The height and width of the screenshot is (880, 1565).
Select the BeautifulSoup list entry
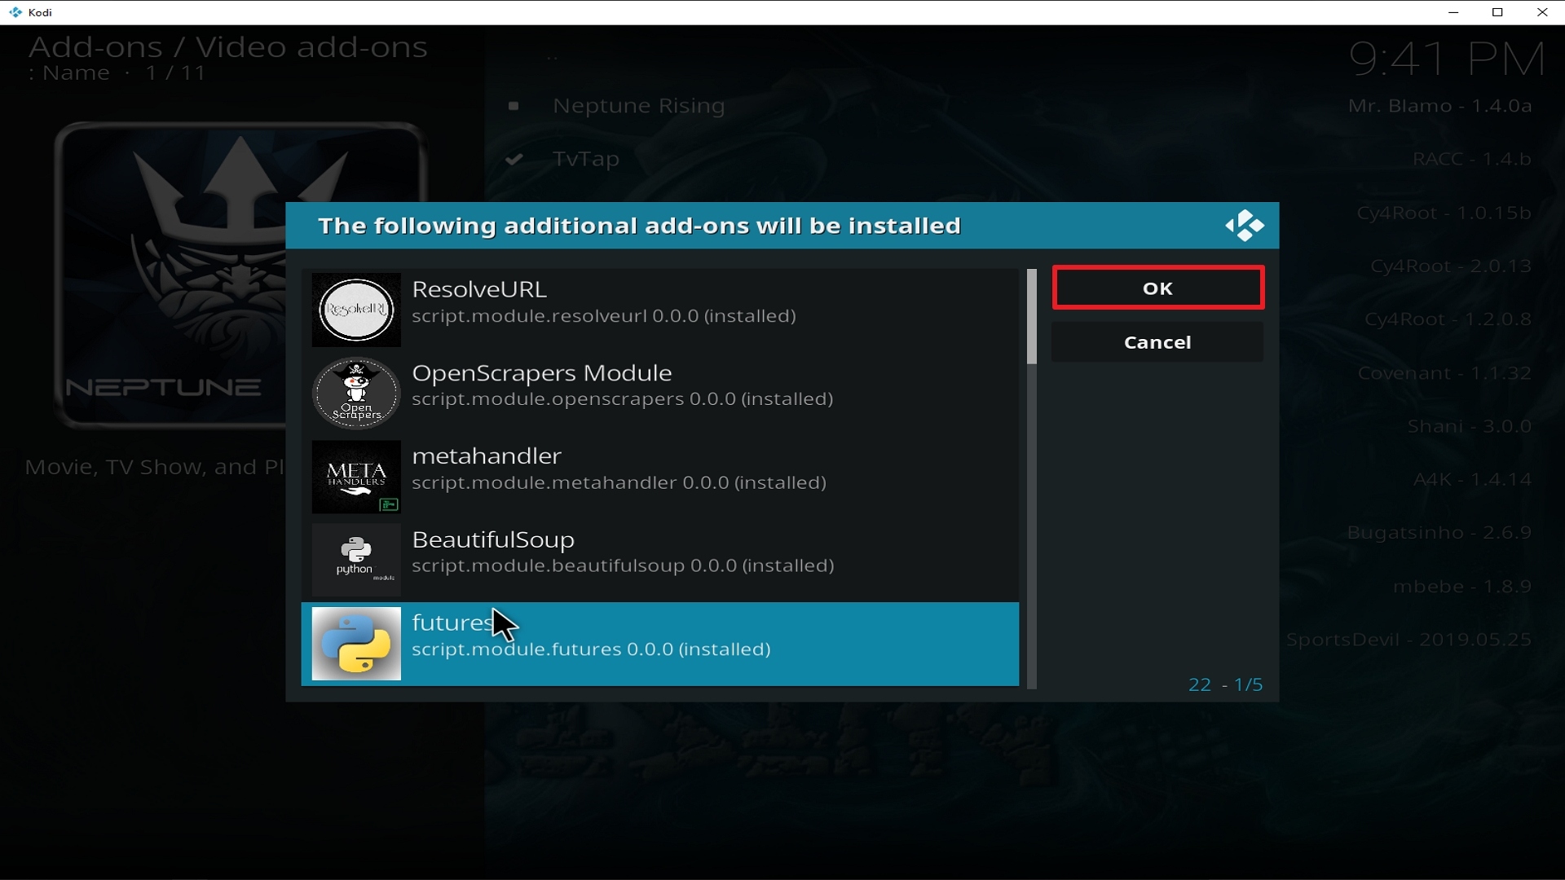pyautogui.click(x=660, y=560)
